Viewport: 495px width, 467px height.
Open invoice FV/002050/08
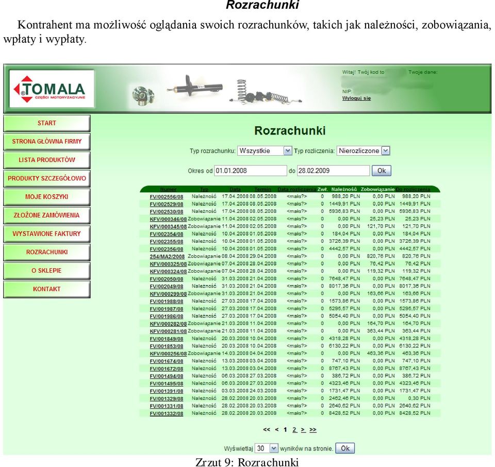pos(167,279)
